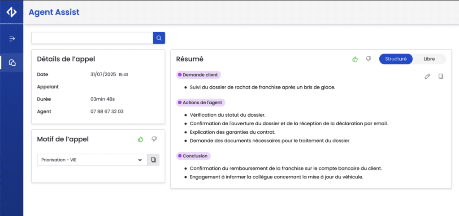Click the call time 15:43
Screen dimensions: 459x216
coord(123,75)
